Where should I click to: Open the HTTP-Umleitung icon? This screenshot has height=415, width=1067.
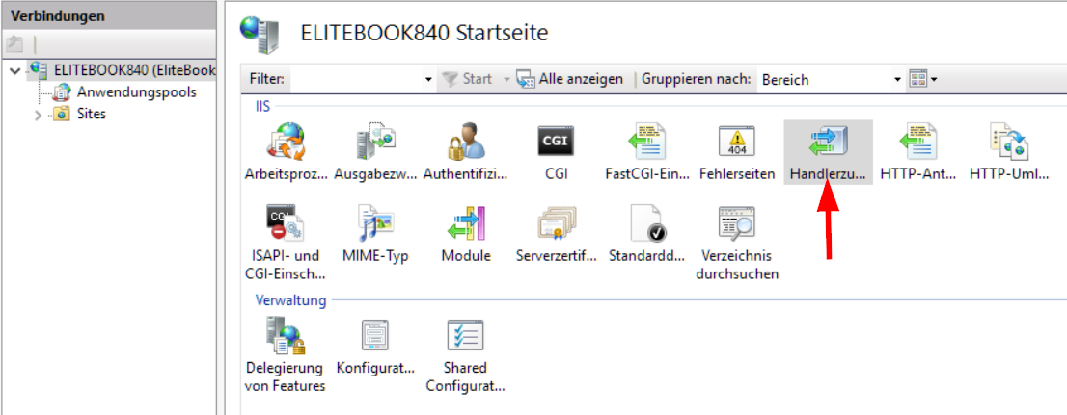click(1008, 142)
